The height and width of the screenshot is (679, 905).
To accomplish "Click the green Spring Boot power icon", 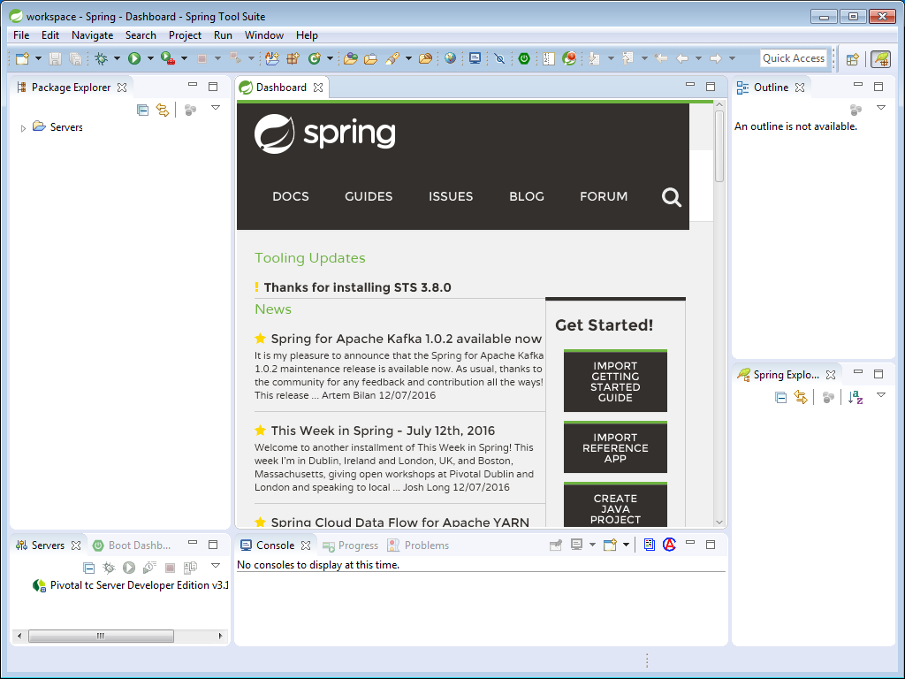I will pos(524,58).
